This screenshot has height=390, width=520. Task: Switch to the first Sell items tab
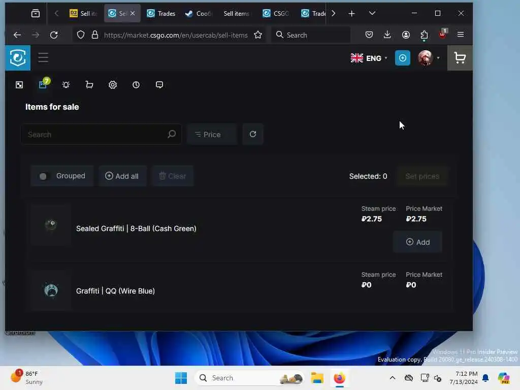coord(84,13)
